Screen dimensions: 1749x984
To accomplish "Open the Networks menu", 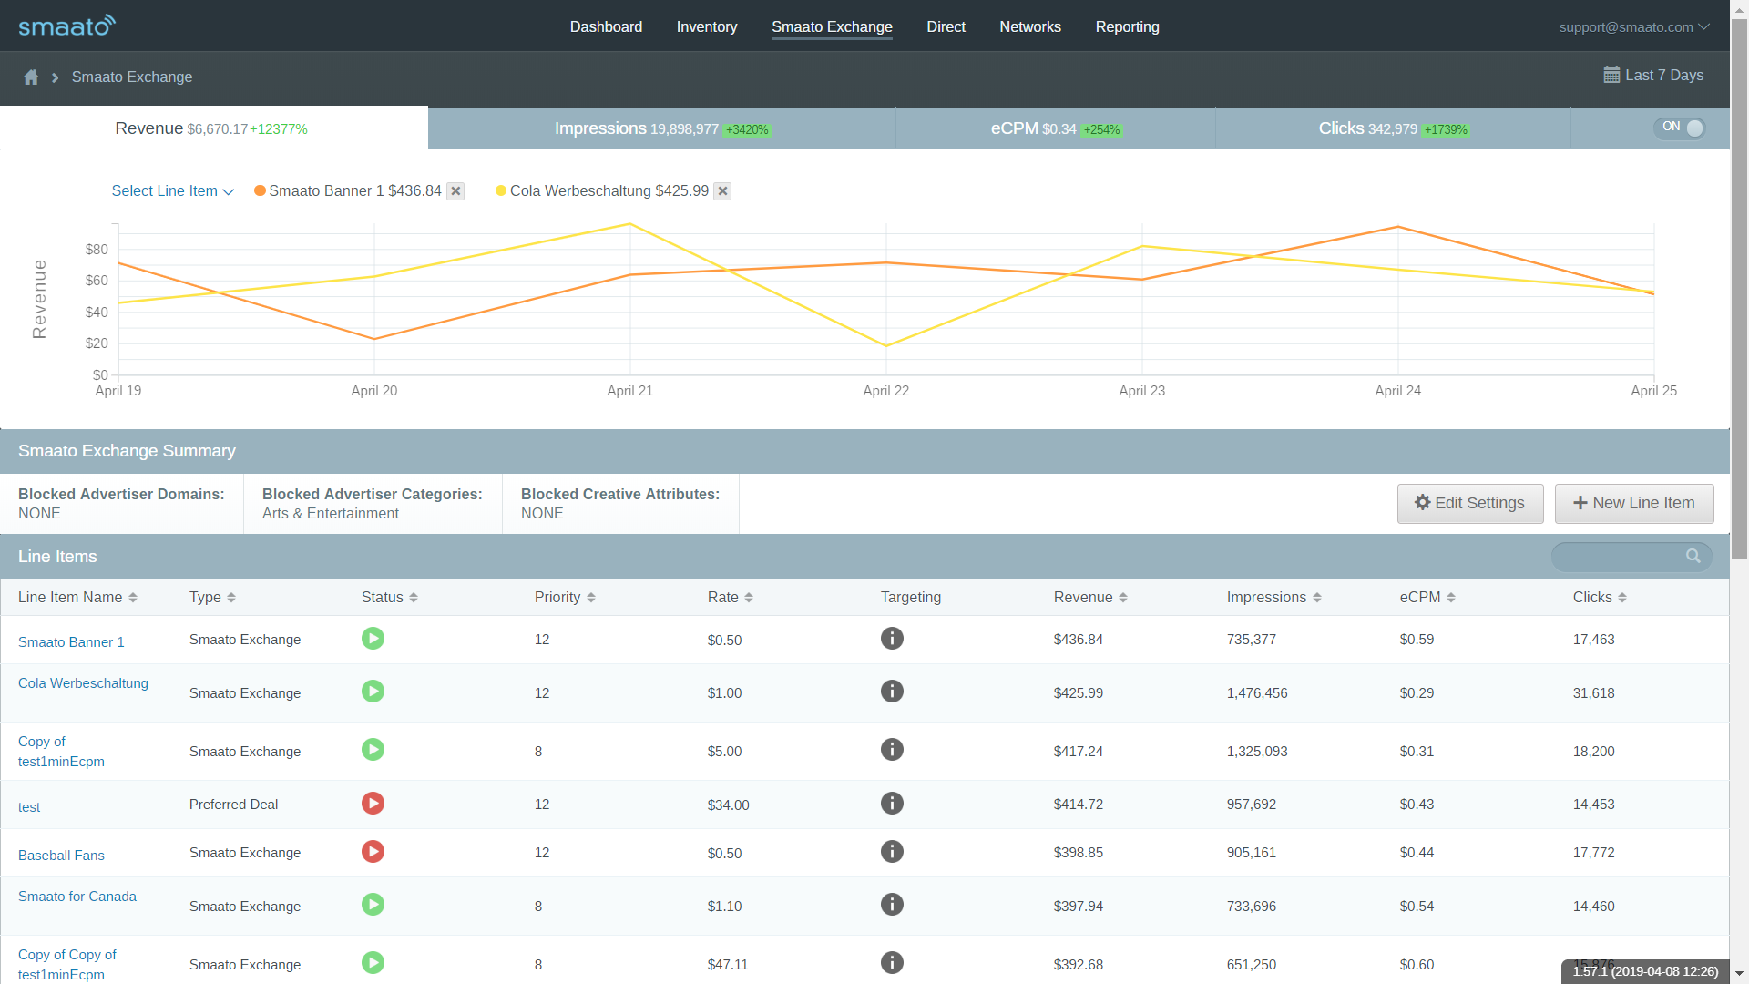I will (1030, 27).
